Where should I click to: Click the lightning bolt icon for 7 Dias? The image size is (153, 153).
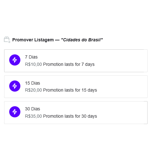[x=15, y=60]
